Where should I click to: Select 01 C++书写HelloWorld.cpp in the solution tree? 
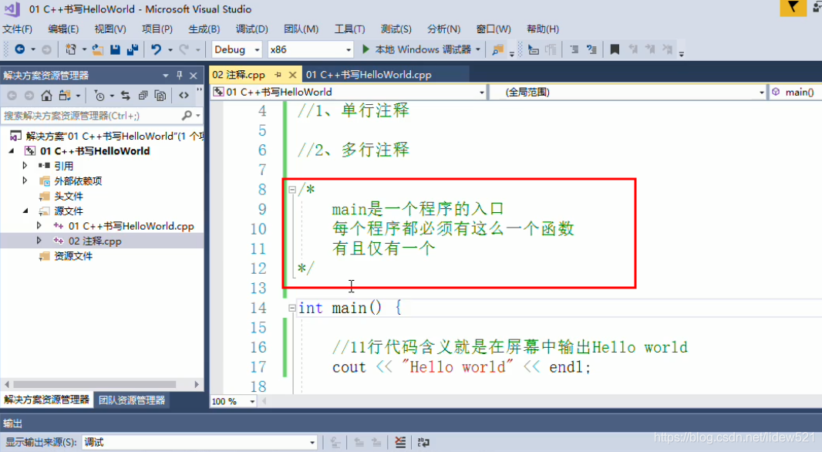131,226
